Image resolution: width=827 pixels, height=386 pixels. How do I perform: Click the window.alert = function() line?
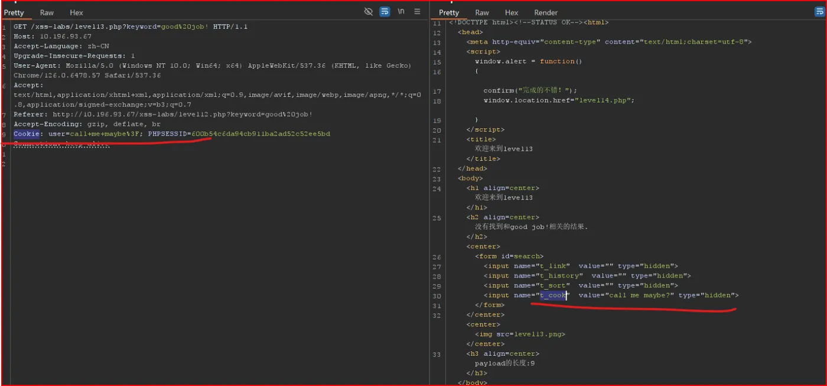529,61
